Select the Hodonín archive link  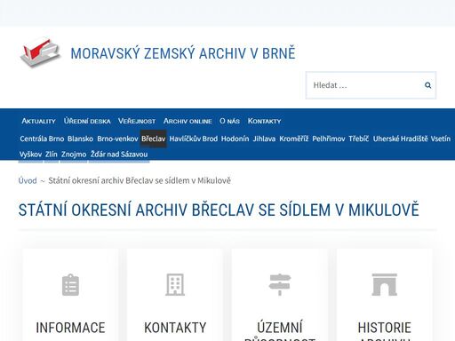click(235, 139)
